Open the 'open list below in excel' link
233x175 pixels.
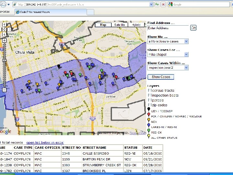point(45,143)
